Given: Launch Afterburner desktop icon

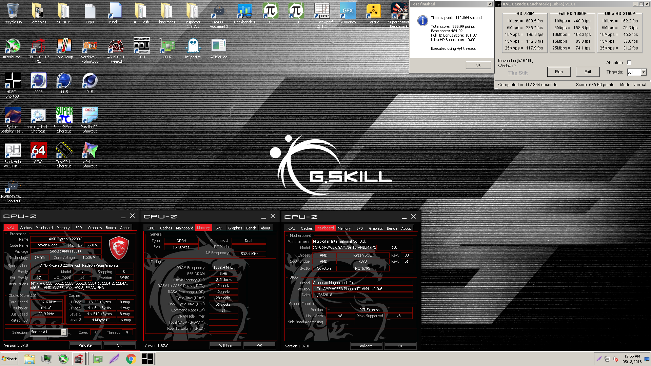Looking at the screenshot, I should pyautogui.click(x=13, y=48).
